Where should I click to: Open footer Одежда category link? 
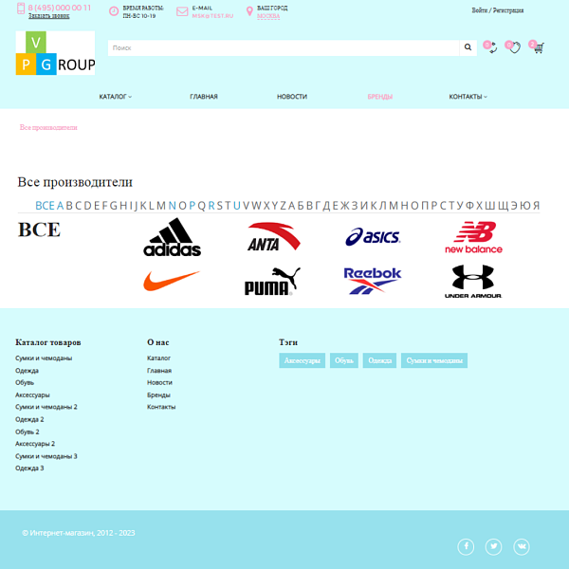pyautogui.click(x=27, y=371)
